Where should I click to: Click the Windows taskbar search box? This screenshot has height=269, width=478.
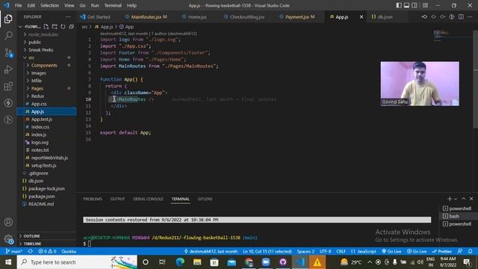pos(77,262)
